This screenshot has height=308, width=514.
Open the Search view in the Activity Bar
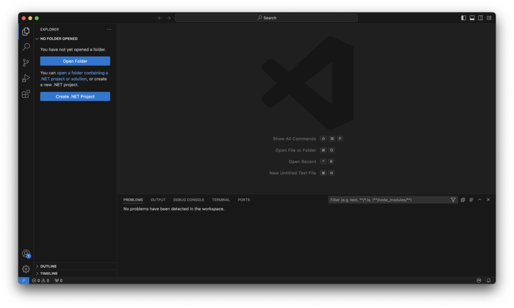pos(26,47)
